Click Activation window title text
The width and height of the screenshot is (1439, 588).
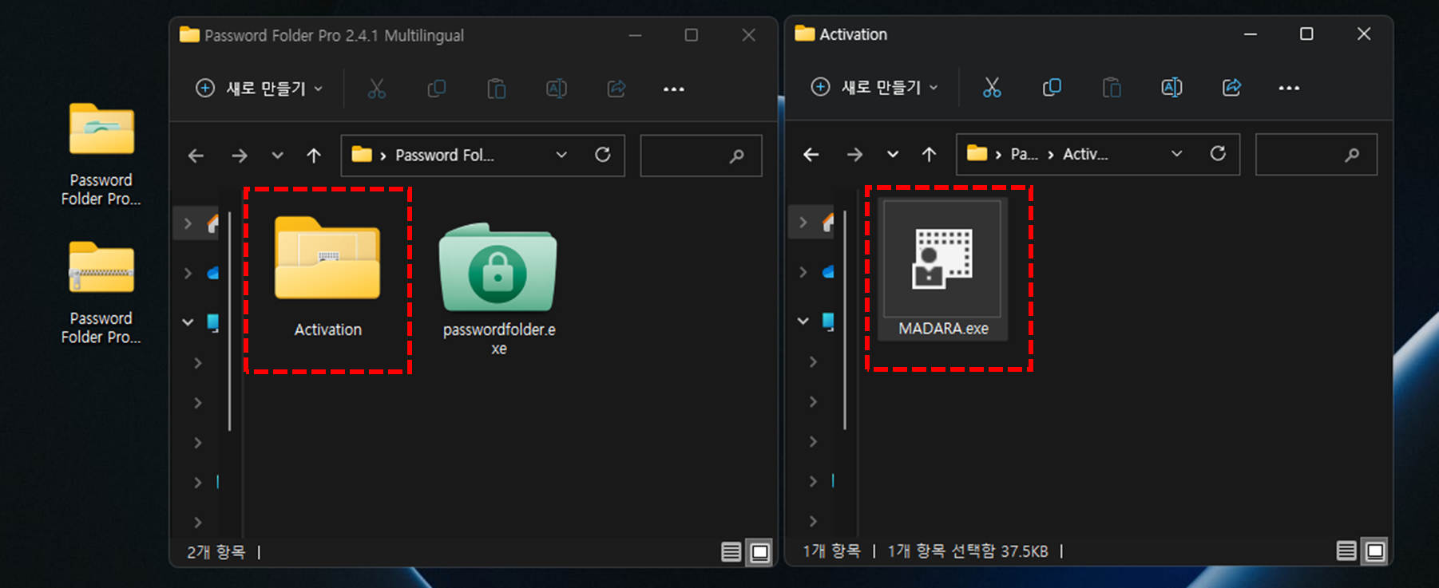[853, 34]
